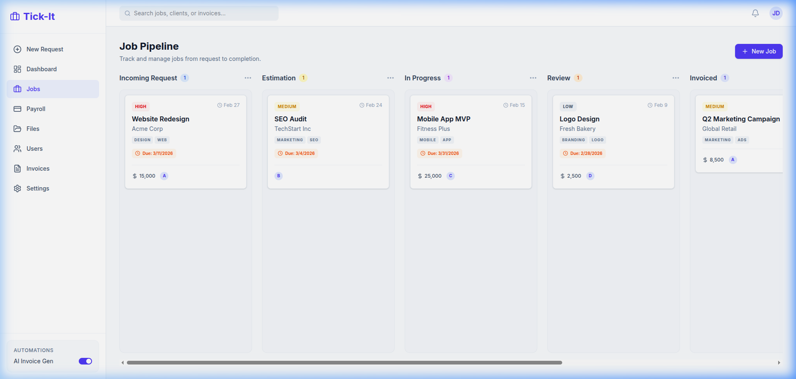Image resolution: width=796 pixels, height=379 pixels.
Task: Open the JD user avatar menu
Action: 776,13
